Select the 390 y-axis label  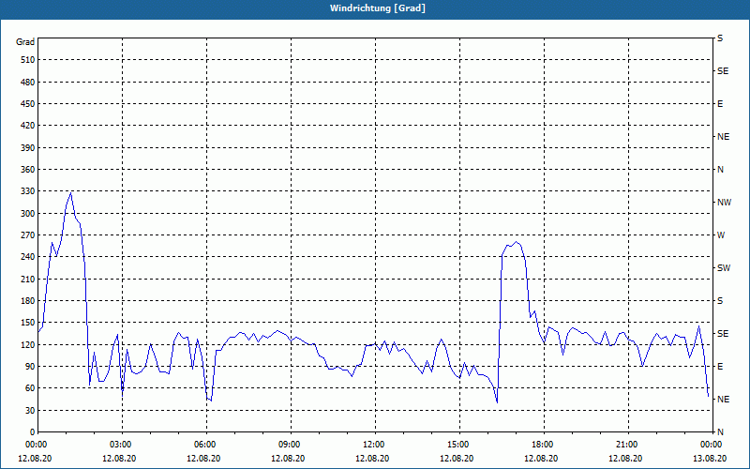click(x=28, y=148)
